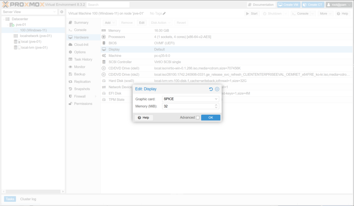Click the Cloud-Init cloud icon
This screenshot has height=206, width=354.
[x=71, y=45]
